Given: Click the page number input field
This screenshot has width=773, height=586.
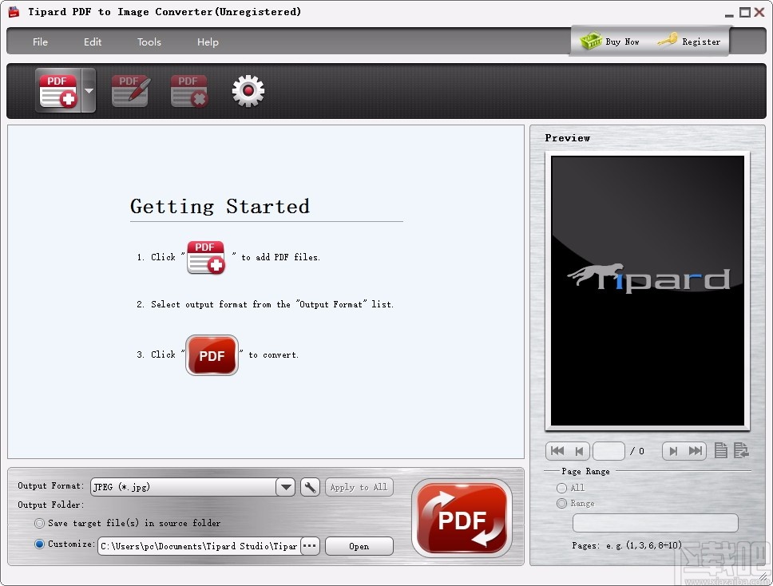Looking at the screenshot, I should click(609, 451).
